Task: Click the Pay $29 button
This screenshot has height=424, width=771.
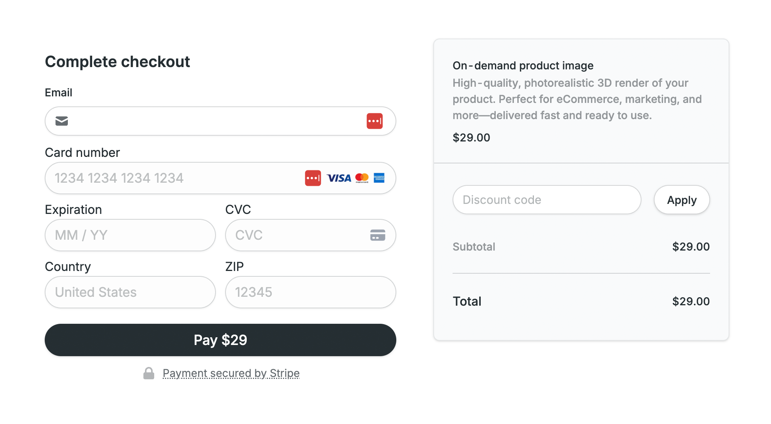Action: click(x=221, y=340)
